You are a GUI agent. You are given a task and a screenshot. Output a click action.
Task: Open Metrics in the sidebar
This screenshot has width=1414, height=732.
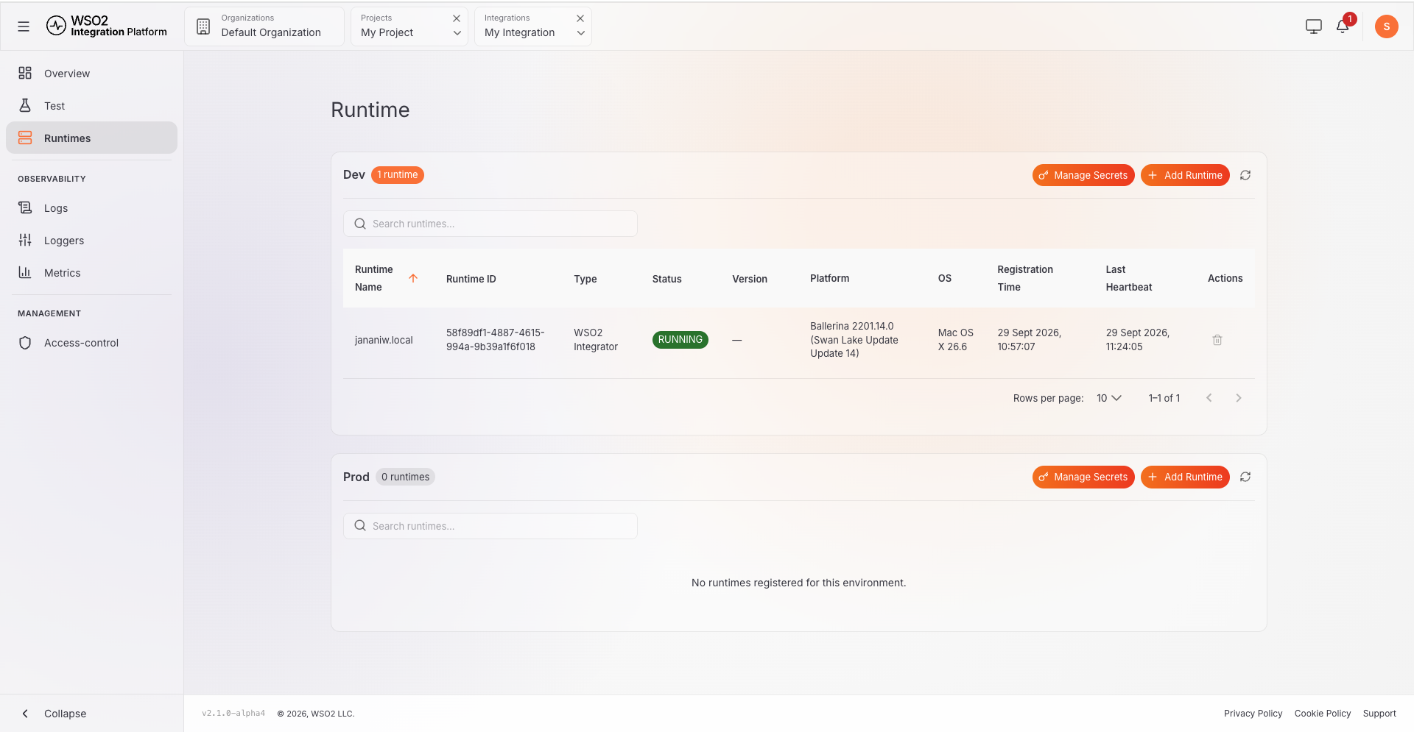pyautogui.click(x=91, y=273)
